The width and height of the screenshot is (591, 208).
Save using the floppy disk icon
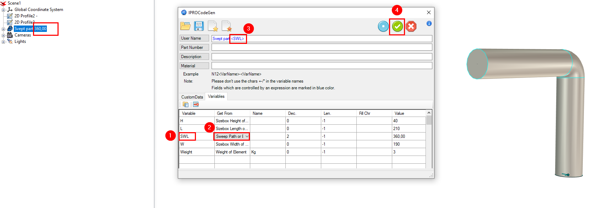point(199,26)
